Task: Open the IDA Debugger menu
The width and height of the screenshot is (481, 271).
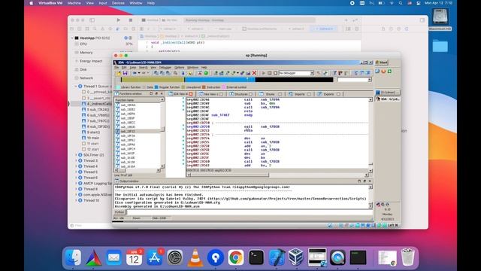Action: pyautogui.click(x=165, y=67)
